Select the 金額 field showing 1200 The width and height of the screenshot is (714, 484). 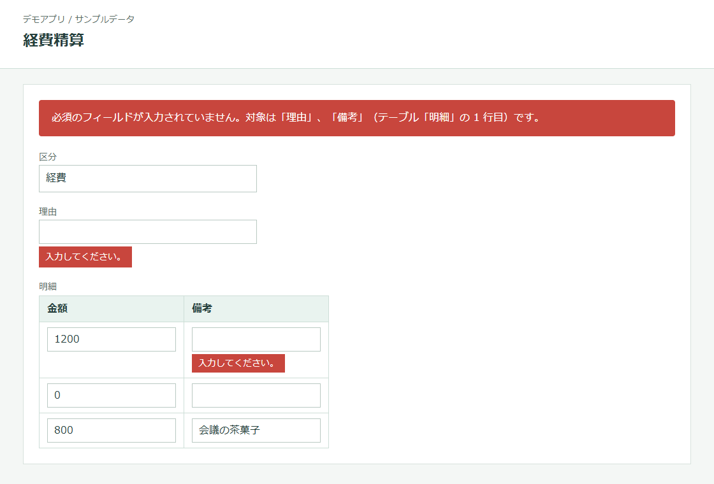tap(112, 339)
